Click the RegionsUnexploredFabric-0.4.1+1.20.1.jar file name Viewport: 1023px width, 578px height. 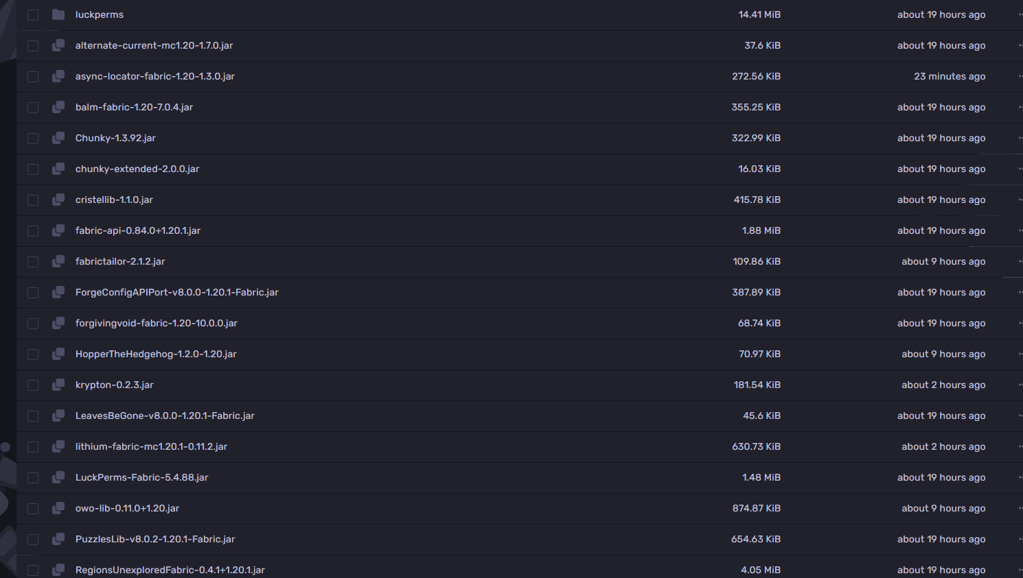point(170,570)
